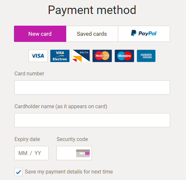Focus the Security code input box
Image resolution: width=186 pixels, height=180 pixels.
pos(74,153)
